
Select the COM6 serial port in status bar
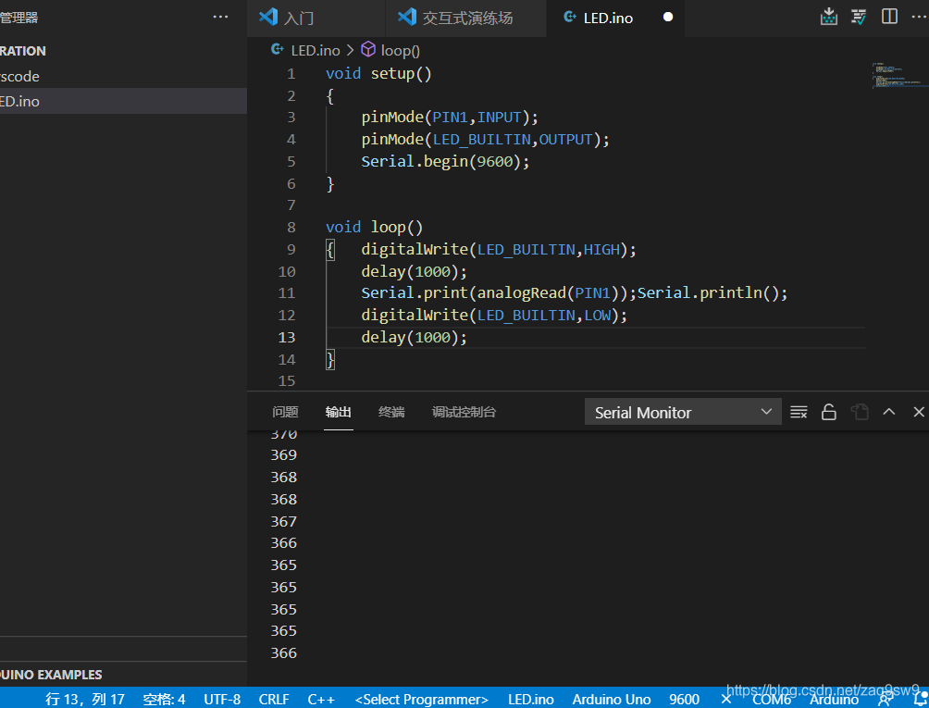772,699
